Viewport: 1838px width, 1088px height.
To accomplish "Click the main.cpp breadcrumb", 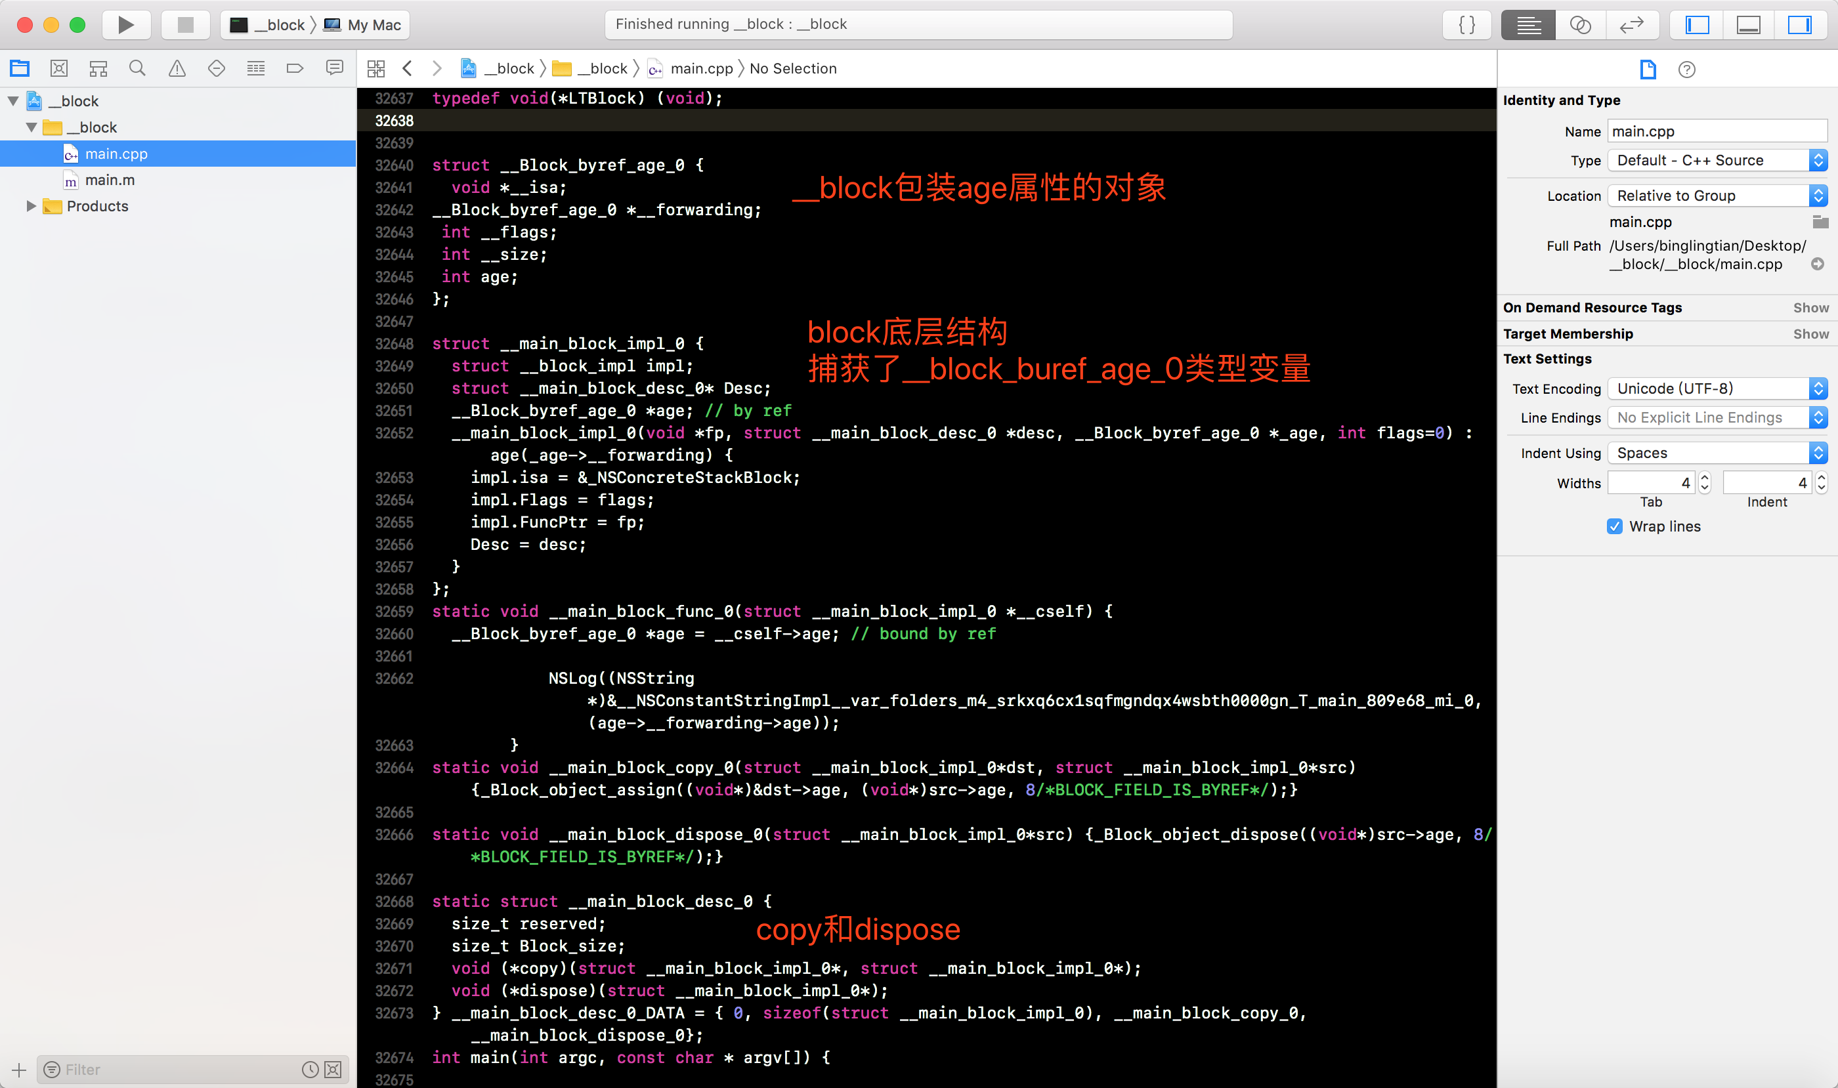I will (691, 69).
